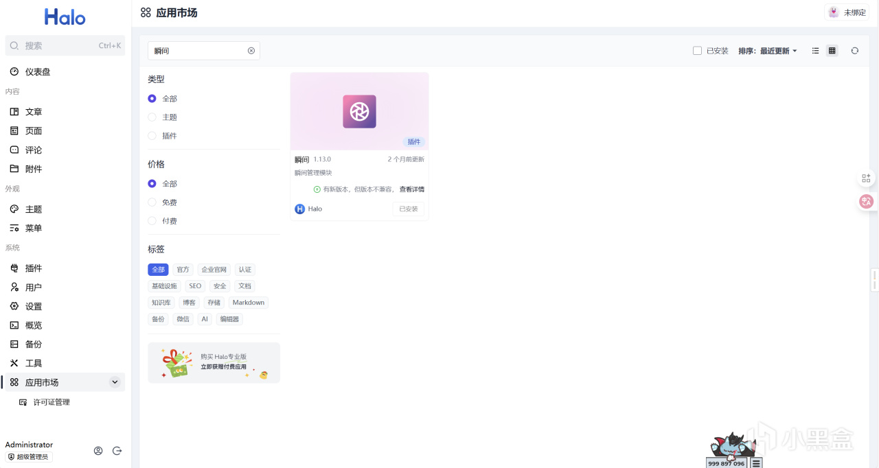Filter by the Markdown tag
The width and height of the screenshot is (879, 468).
point(249,303)
